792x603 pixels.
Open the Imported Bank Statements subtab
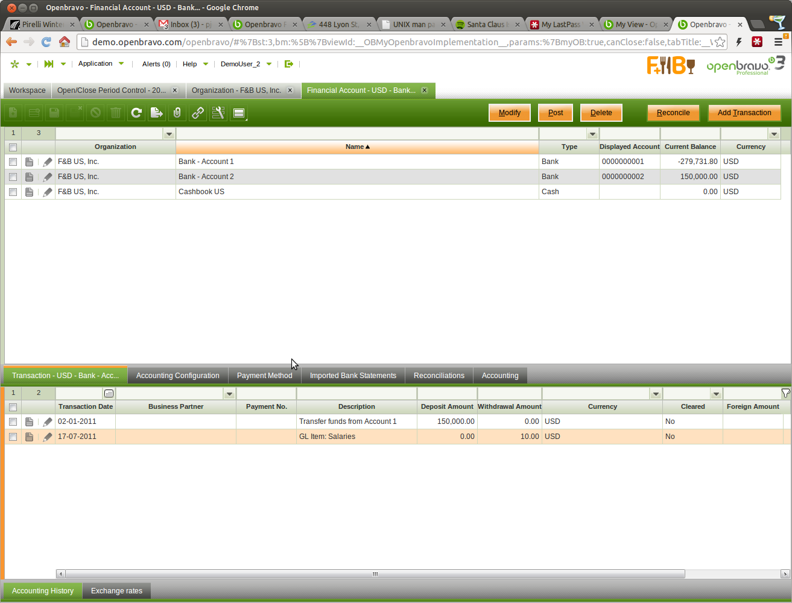click(x=353, y=376)
